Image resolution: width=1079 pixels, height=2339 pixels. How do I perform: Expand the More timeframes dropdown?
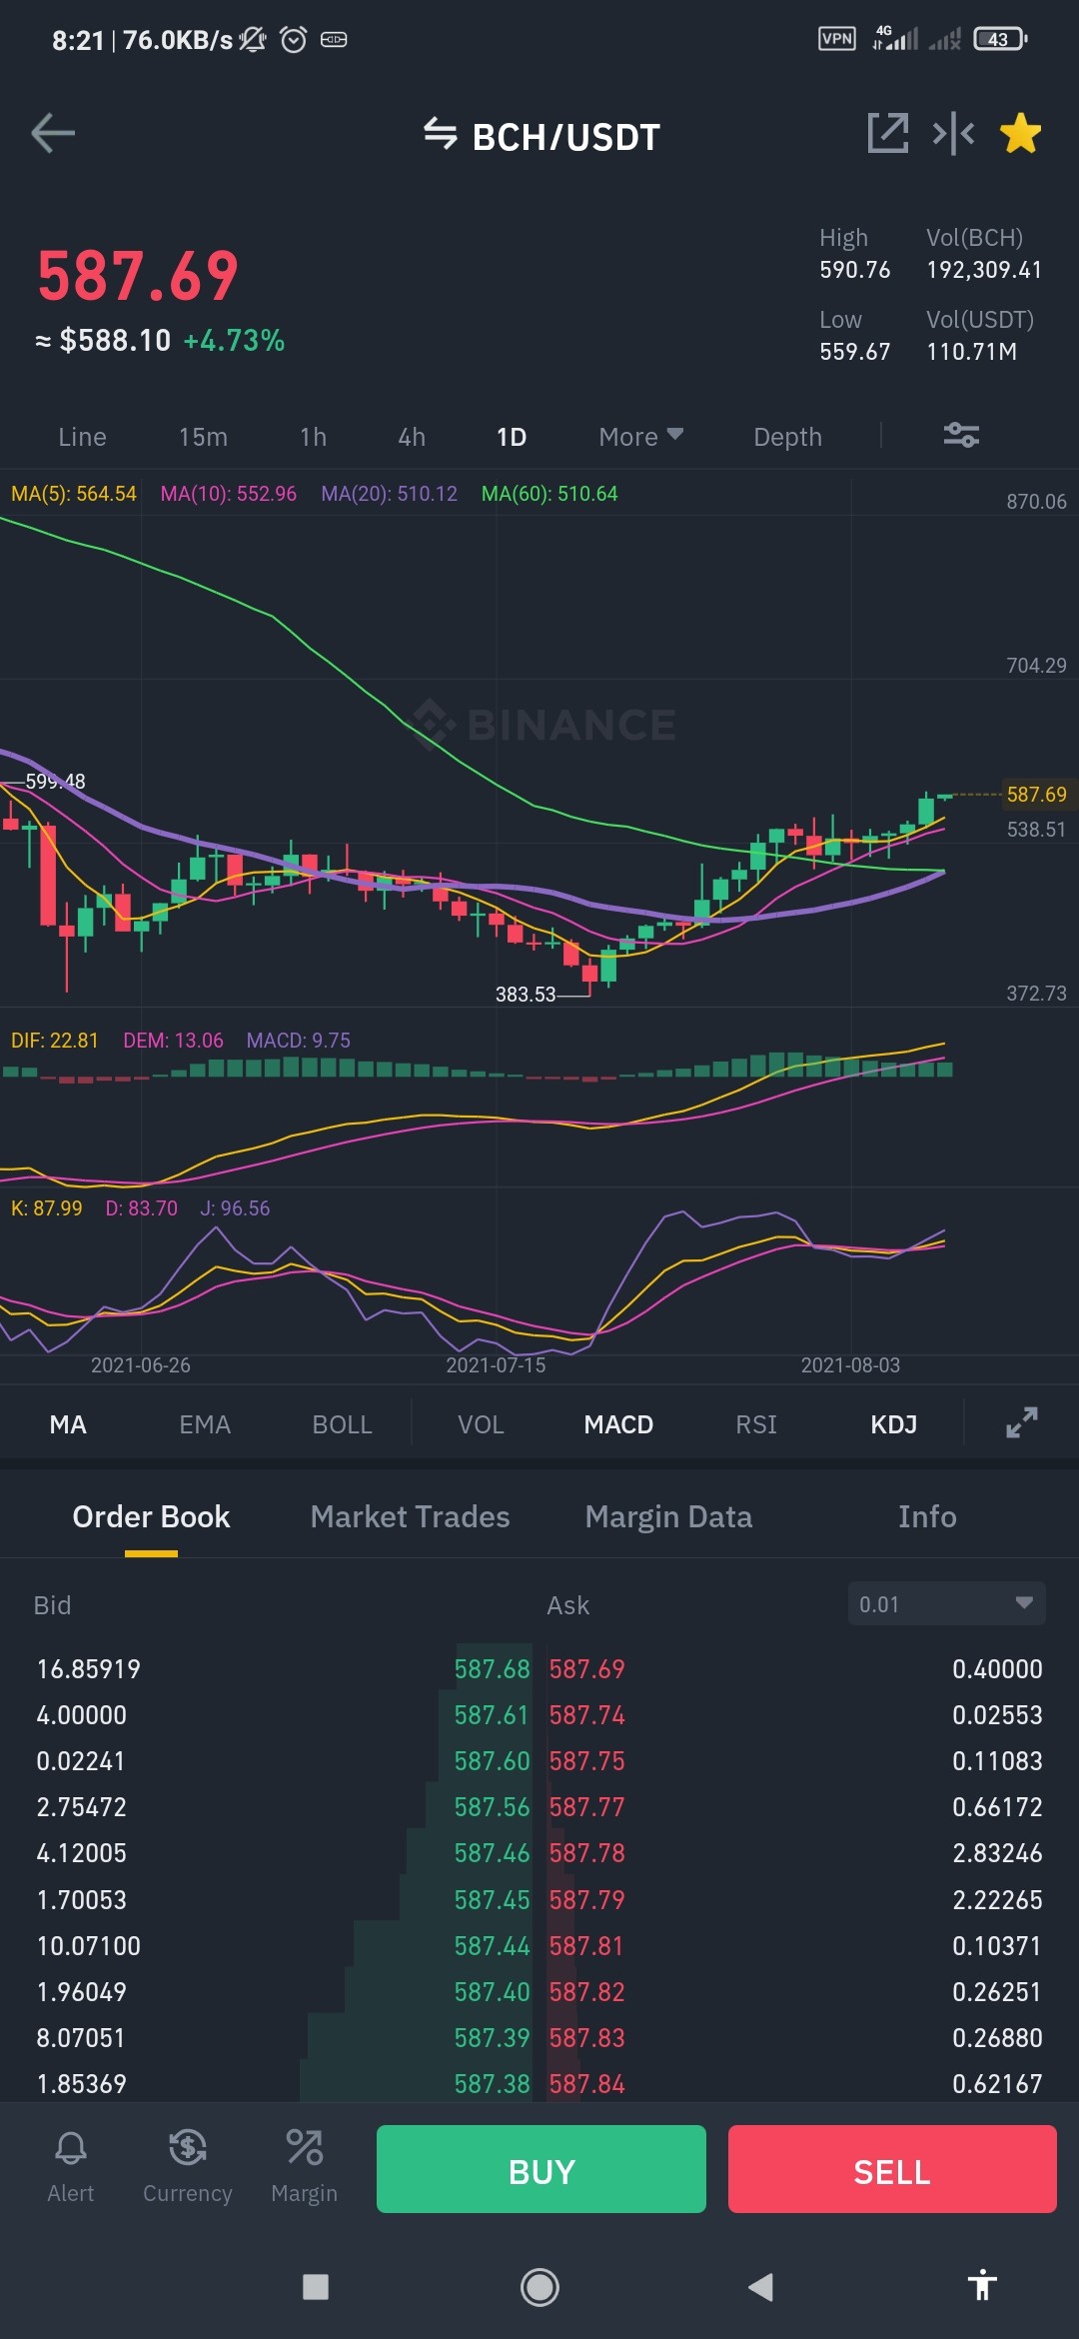pos(640,437)
